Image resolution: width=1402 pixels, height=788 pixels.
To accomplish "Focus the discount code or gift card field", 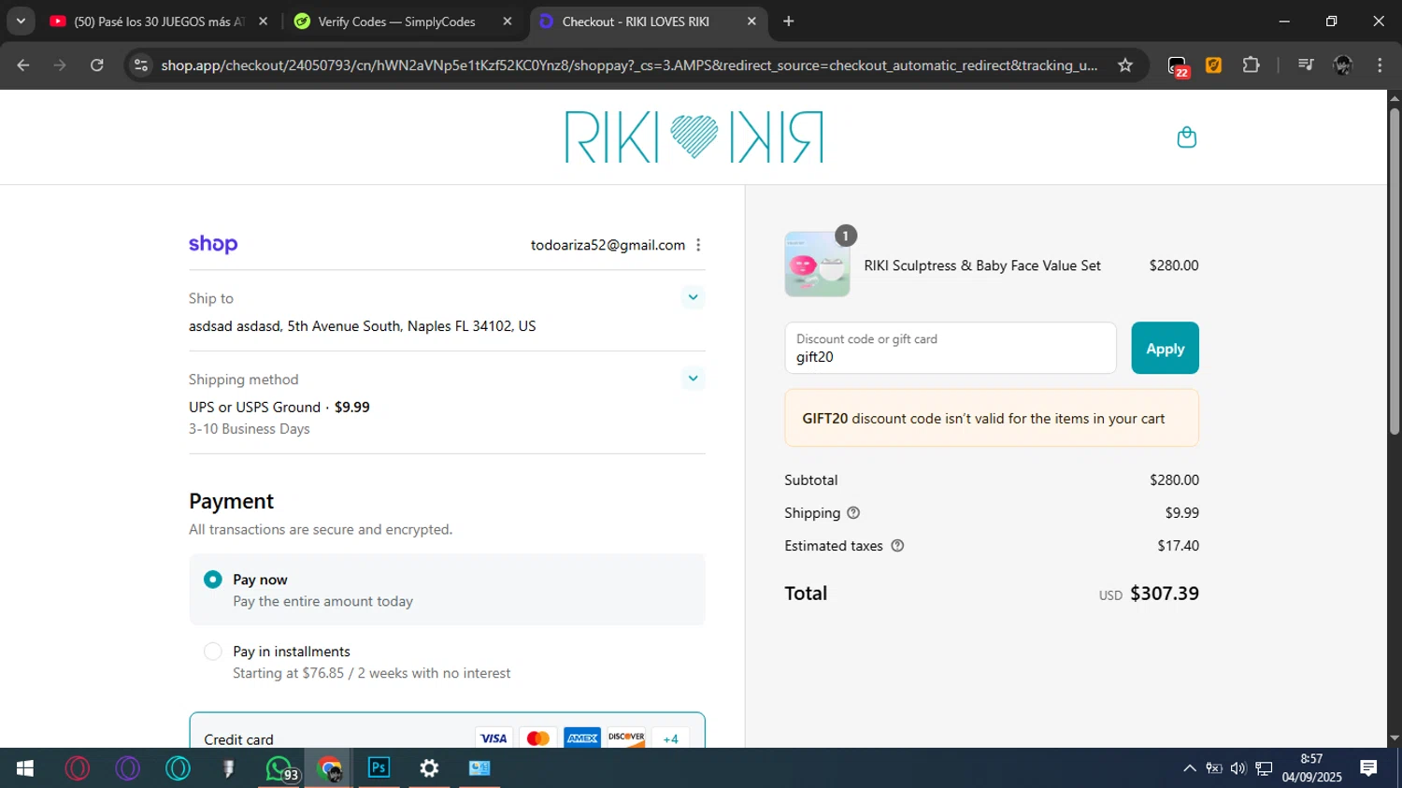I will pyautogui.click(x=951, y=348).
